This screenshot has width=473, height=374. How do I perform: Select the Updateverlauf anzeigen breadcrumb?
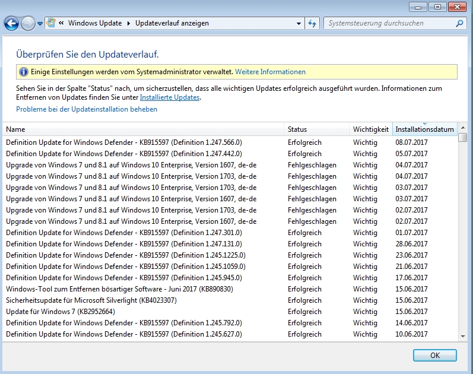pyautogui.click(x=172, y=23)
